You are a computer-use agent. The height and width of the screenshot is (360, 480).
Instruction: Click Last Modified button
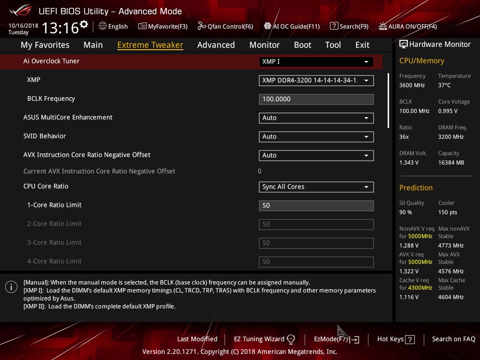[197, 339]
